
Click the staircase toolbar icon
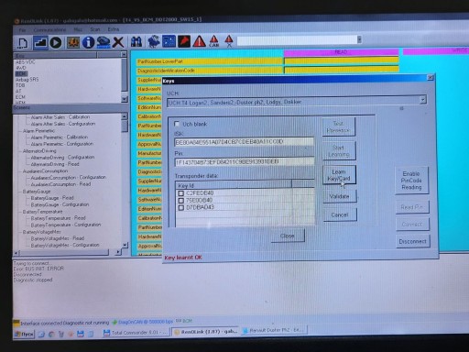point(40,42)
